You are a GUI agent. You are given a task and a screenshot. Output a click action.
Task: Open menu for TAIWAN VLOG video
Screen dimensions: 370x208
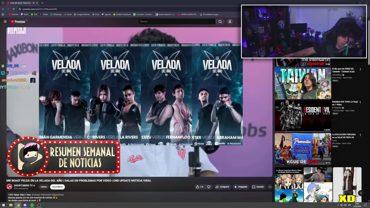360,69
